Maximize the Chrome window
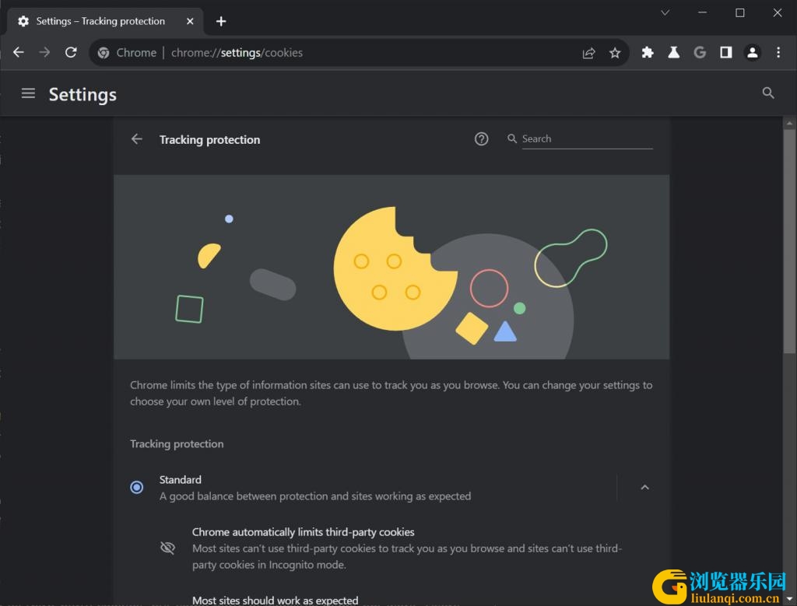Screen dimensions: 797x606 click(x=740, y=12)
